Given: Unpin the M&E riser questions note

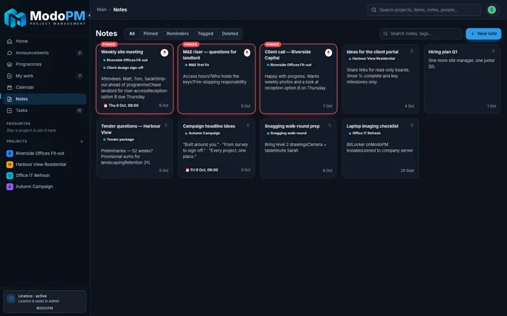Looking at the screenshot, I should pyautogui.click(x=247, y=52).
